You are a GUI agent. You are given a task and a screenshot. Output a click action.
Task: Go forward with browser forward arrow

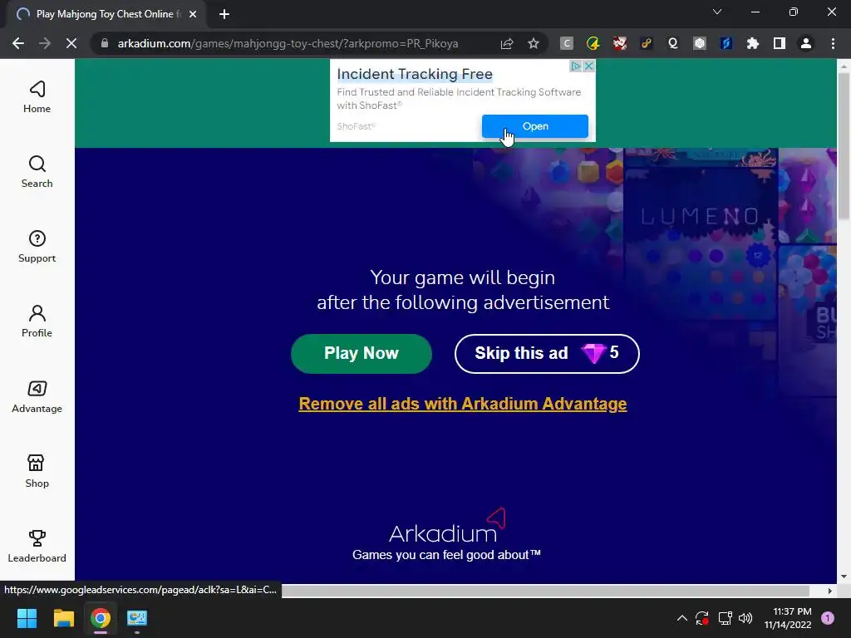click(45, 43)
